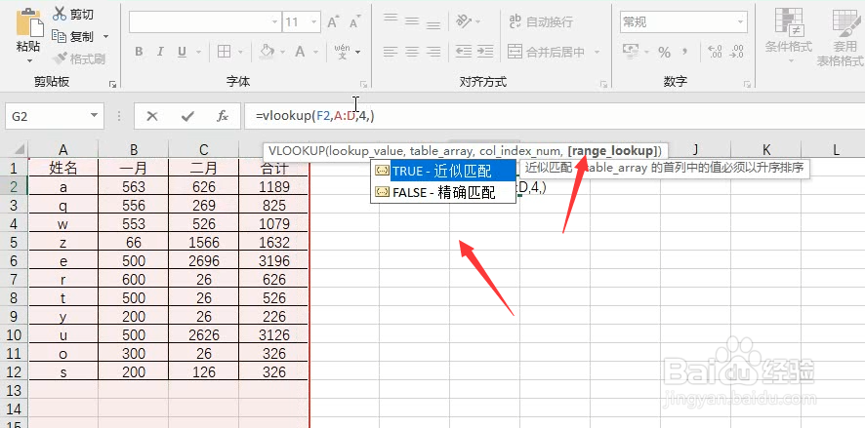Click merge and center (合并后居中)
The height and width of the screenshot is (428, 865).
[x=546, y=52]
